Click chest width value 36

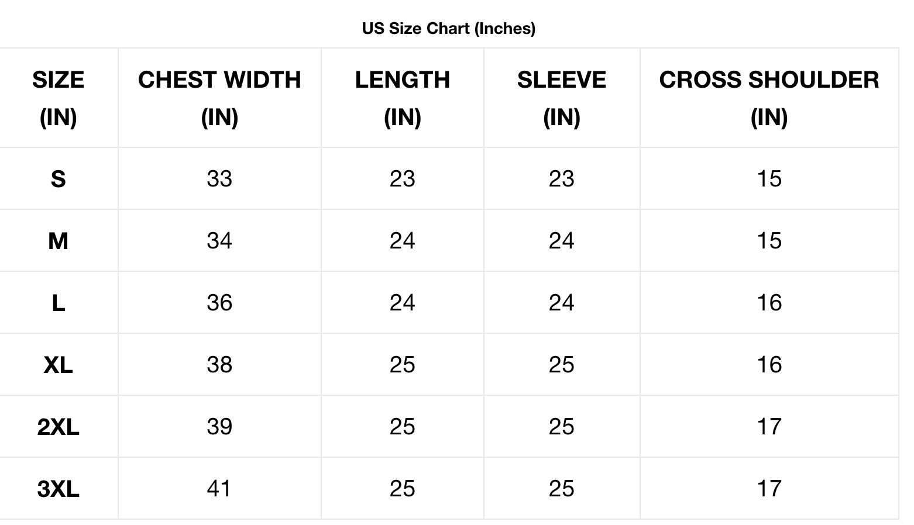pos(219,303)
